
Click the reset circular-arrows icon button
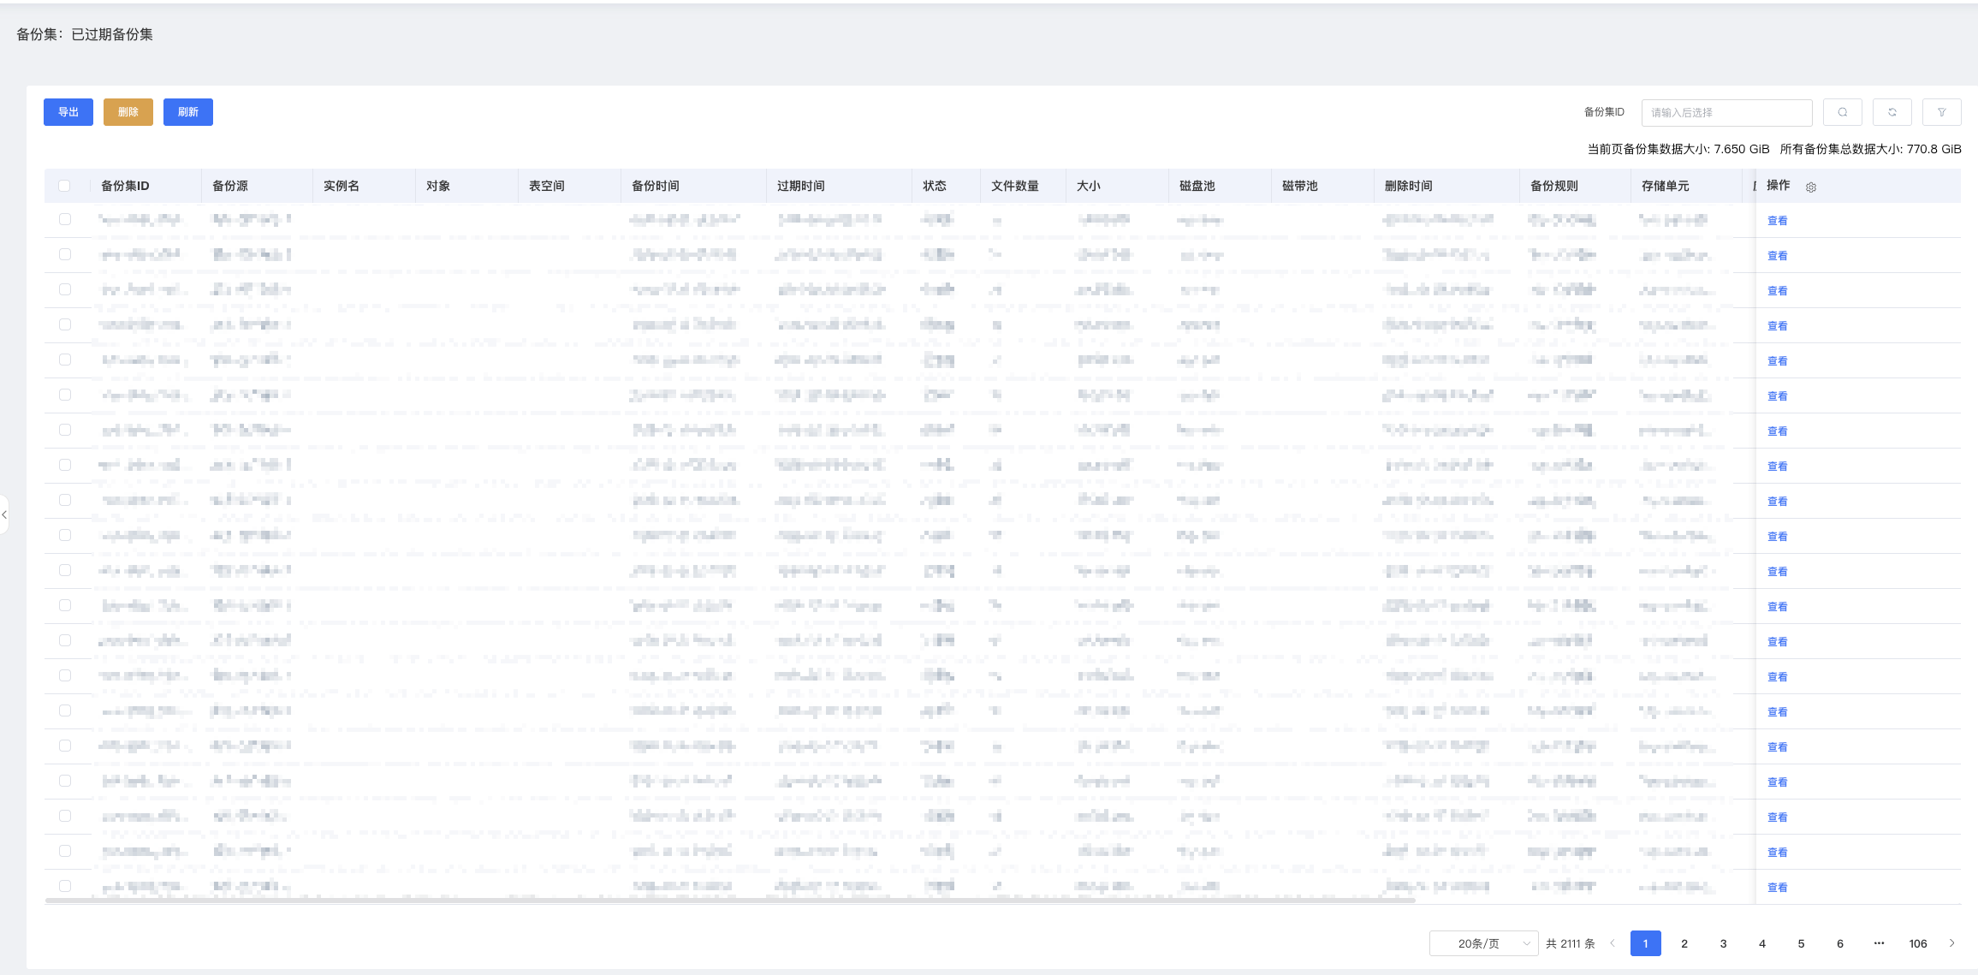pyautogui.click(x=1892, y=112)
